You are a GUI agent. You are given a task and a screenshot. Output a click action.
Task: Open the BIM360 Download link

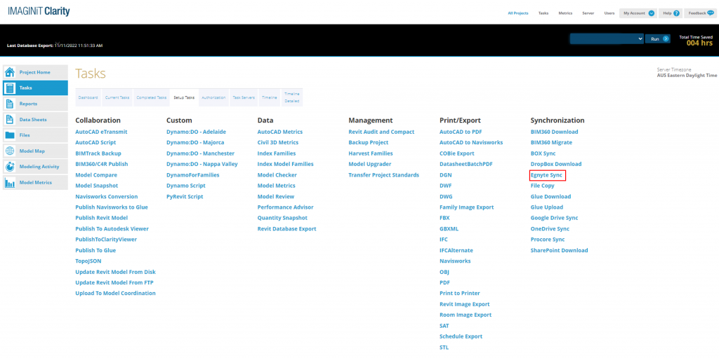(x=555, y=132)
